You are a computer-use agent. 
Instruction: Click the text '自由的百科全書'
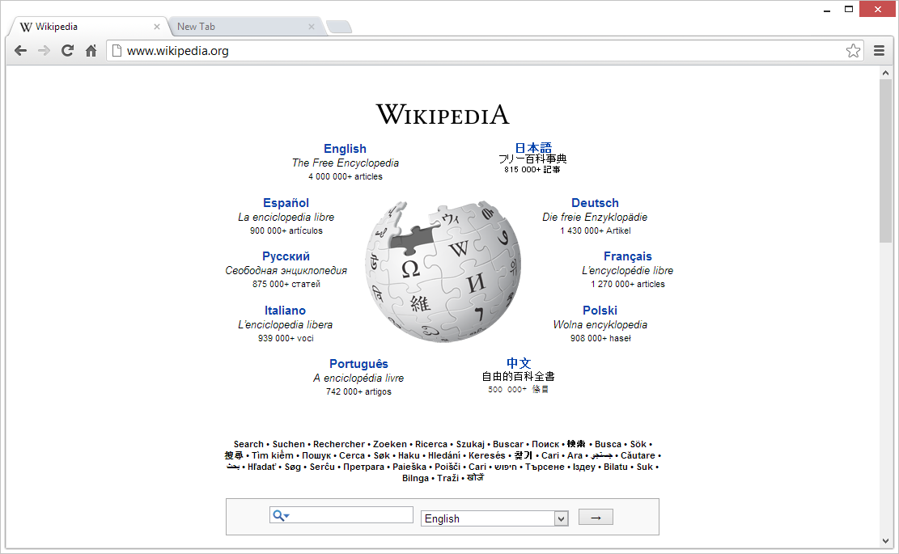point(519,376)
